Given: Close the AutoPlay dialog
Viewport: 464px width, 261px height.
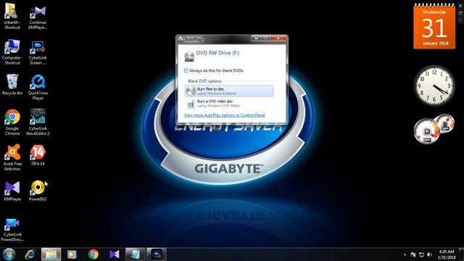Looking at the screenshot, I should tap(278, 38).
